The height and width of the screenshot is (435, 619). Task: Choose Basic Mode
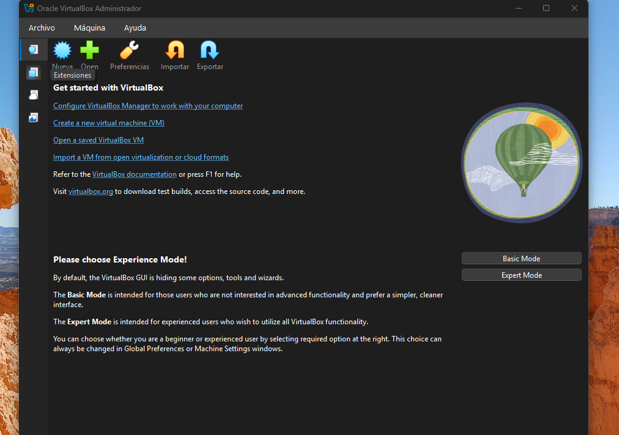[521, 258]
